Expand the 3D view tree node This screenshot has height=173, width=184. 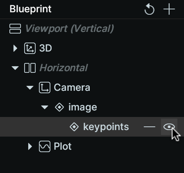tap(15, 48)
